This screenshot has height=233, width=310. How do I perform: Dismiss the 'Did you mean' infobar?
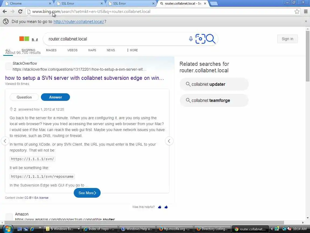306,21
